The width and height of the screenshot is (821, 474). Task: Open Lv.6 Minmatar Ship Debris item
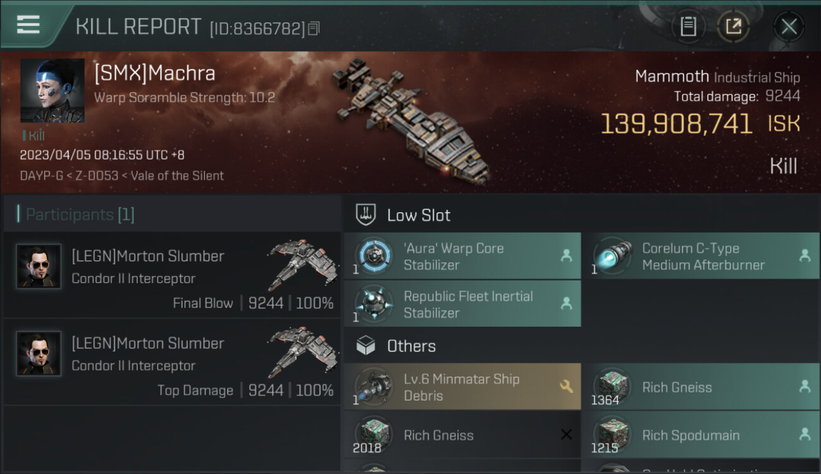[x=462, y=387]
